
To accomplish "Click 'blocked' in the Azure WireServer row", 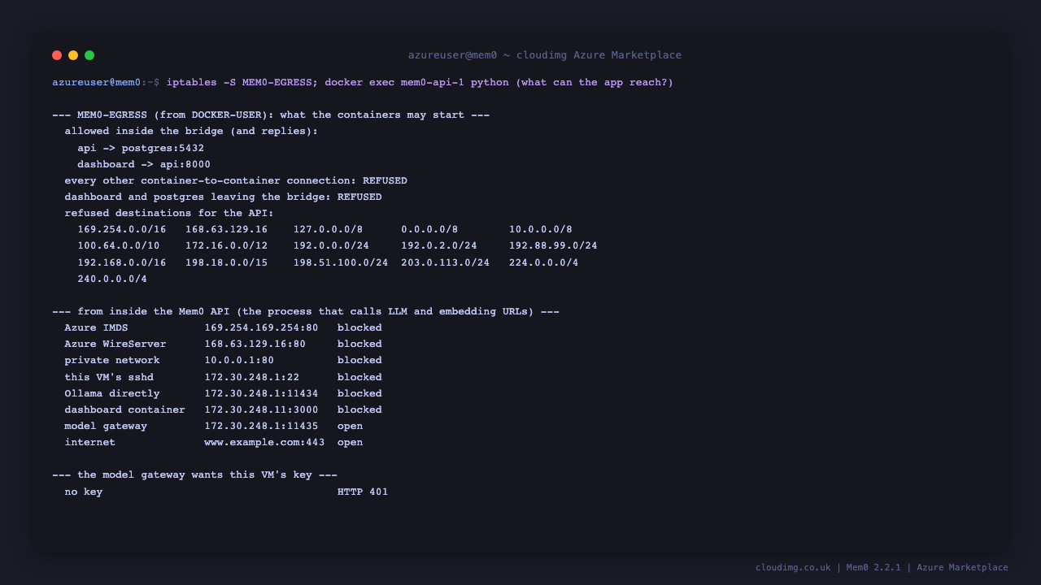I will pos(359,344).
